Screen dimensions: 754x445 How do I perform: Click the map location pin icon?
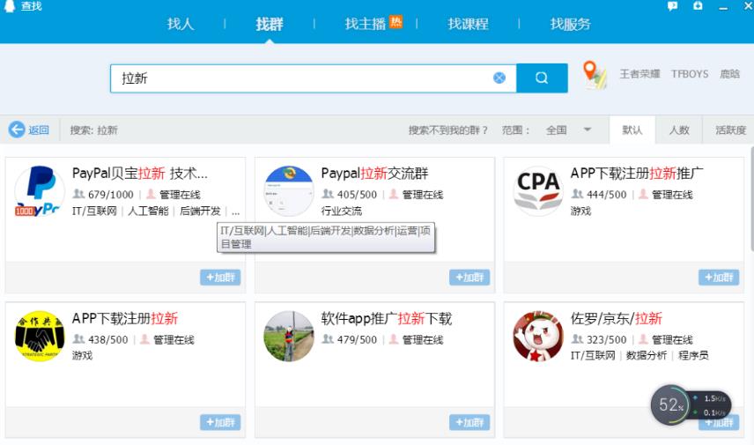click(x=595, y=75)
